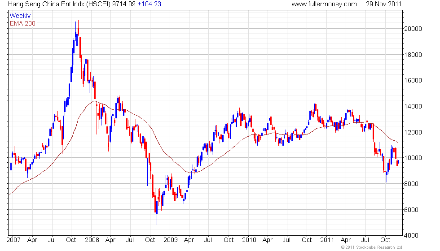Click the 2011 x-axis label
Screen dimensions: 440x251
[327, 240]
